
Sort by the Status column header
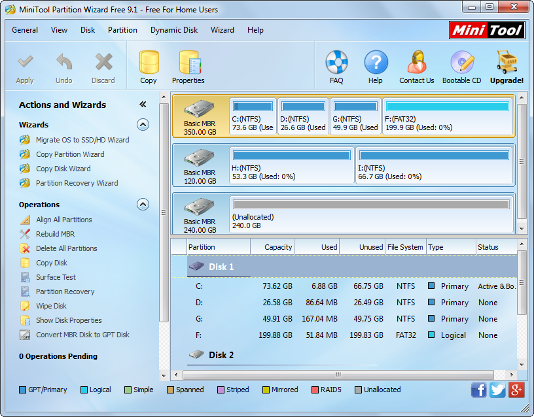pyautogui.click(x=496, y=247)
